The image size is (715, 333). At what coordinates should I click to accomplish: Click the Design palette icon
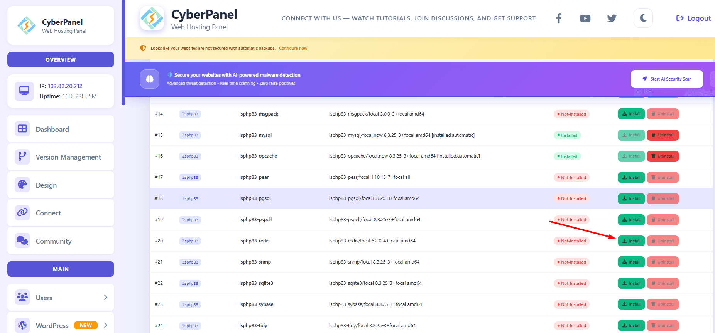[22, 185]
